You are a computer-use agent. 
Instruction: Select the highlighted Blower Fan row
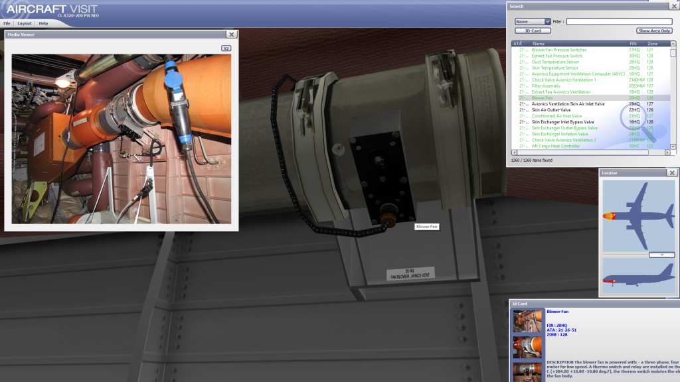tap(592, 98)
